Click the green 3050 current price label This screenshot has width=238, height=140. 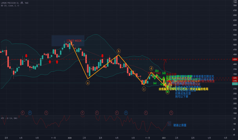[235, 84]
